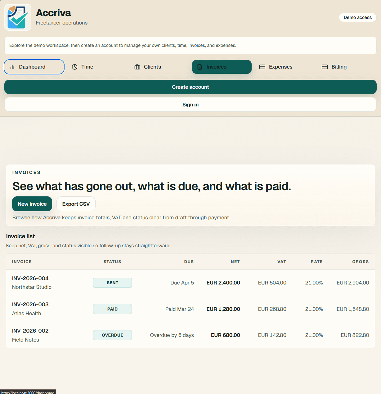Screen dimensions: 381x394
Task: Toggle the SENT status badge for INV-2026-004
Action: (112, 283)
